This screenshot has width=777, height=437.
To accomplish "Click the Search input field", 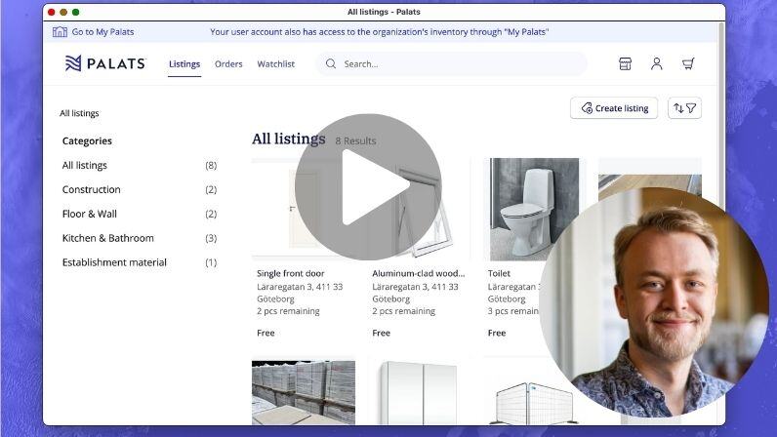I will click(x=451, y=64).
